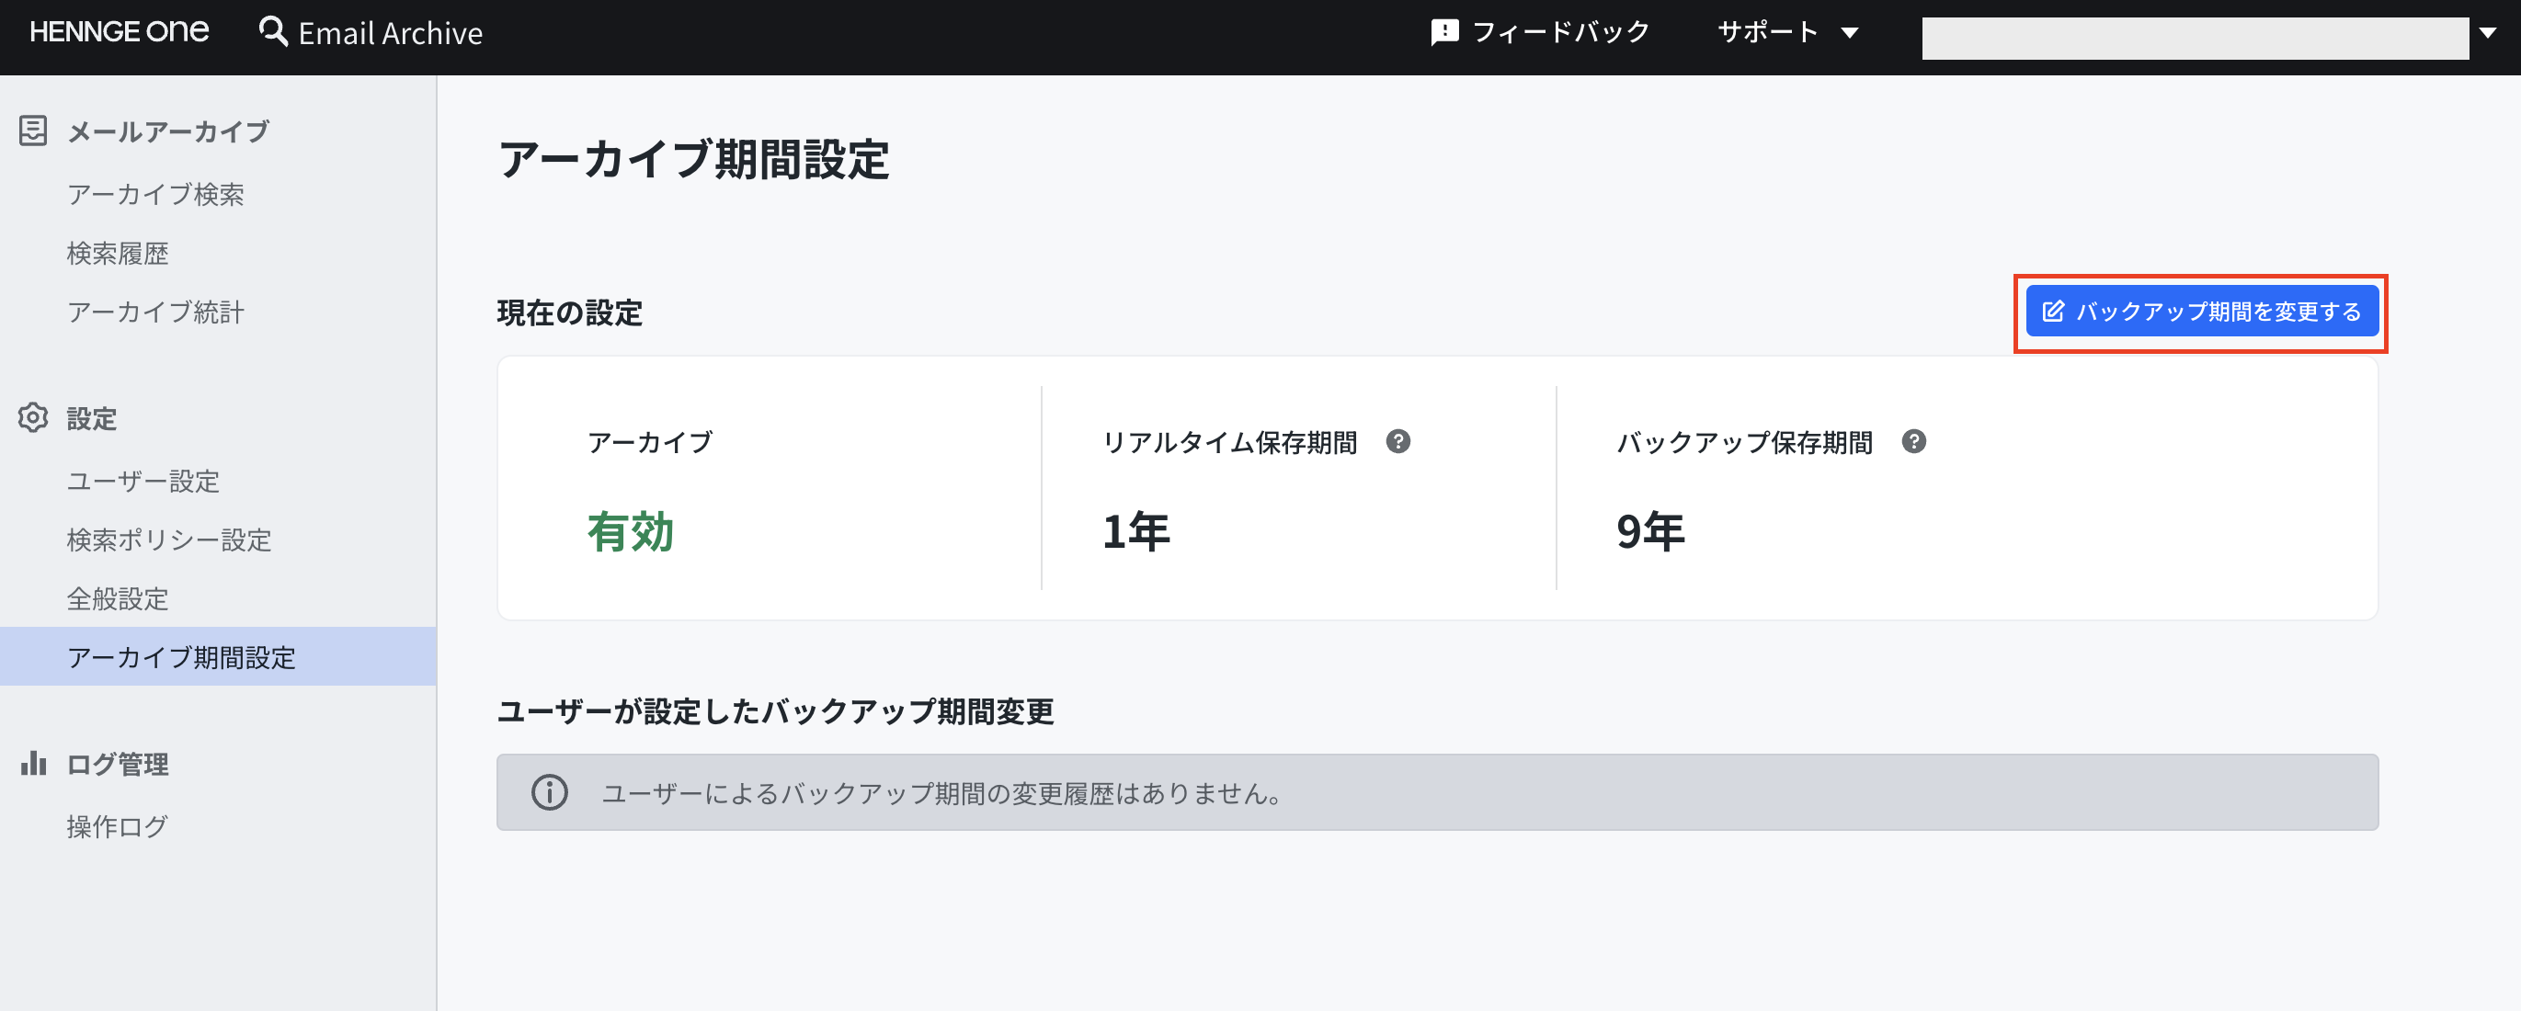Select アーカイブ期間設定 in sidebar

point(218,657)
